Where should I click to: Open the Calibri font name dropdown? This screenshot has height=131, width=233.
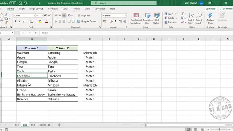click(34, 16)
